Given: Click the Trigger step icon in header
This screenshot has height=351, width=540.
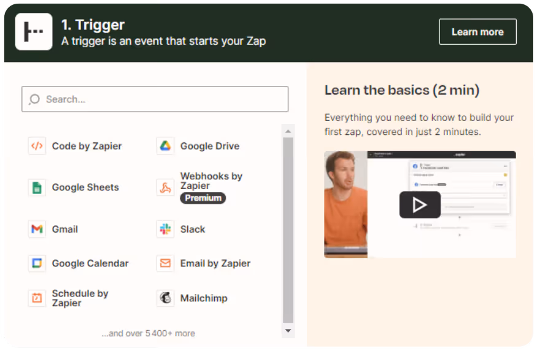Looking at the screenshot, I should (x=34, y=32).
